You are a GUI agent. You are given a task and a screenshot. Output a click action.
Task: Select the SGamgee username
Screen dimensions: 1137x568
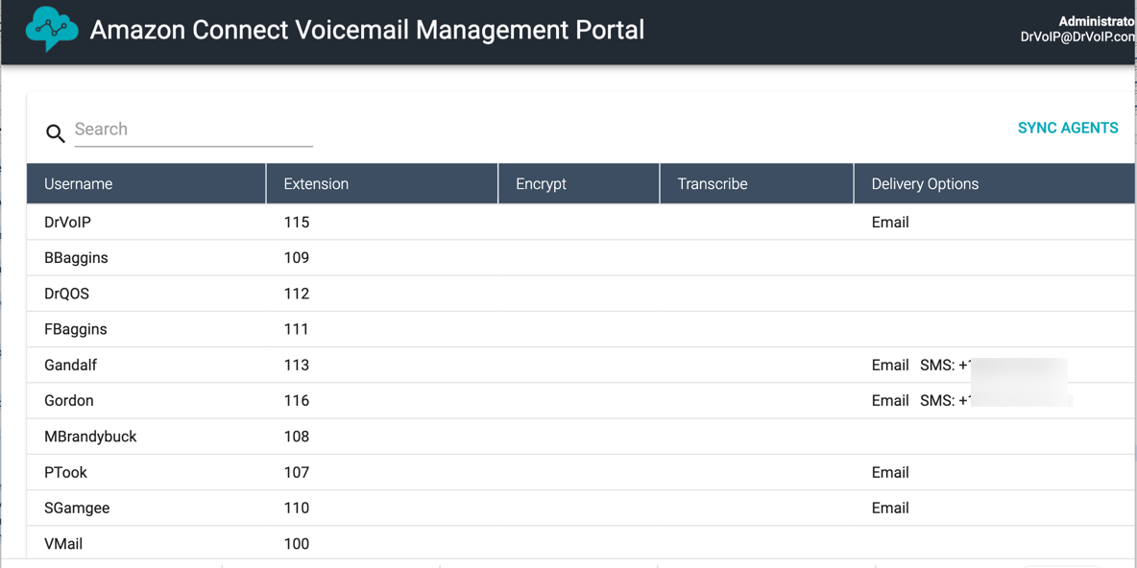click(77, 508)
